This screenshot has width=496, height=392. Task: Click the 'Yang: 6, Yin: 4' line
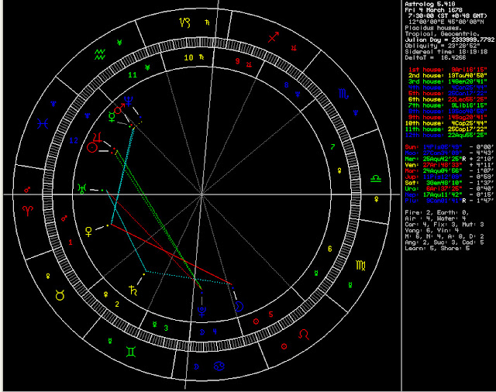pyautogui.click(x=432, y=231)
